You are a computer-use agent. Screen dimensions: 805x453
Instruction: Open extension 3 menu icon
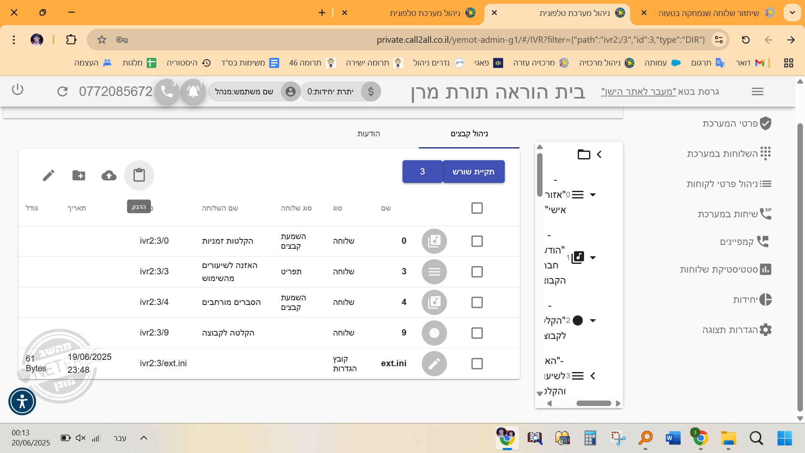[434, 271]
